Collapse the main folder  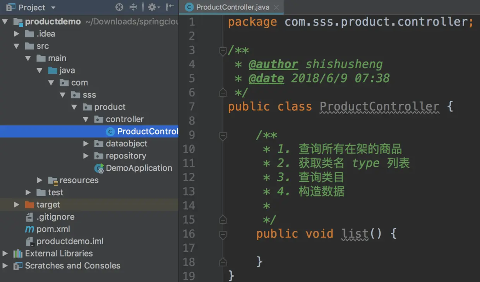[28, 58]
